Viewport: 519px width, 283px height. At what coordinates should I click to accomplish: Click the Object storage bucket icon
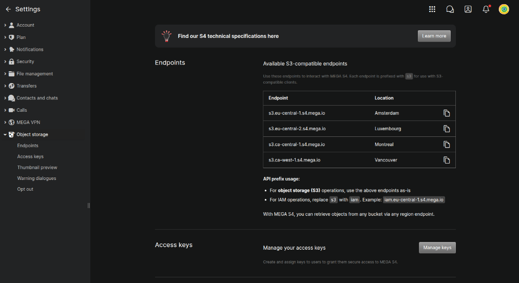click(12, 134)
